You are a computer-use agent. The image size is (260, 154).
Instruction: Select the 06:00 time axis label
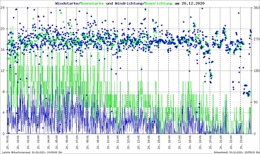coord(67,143)
